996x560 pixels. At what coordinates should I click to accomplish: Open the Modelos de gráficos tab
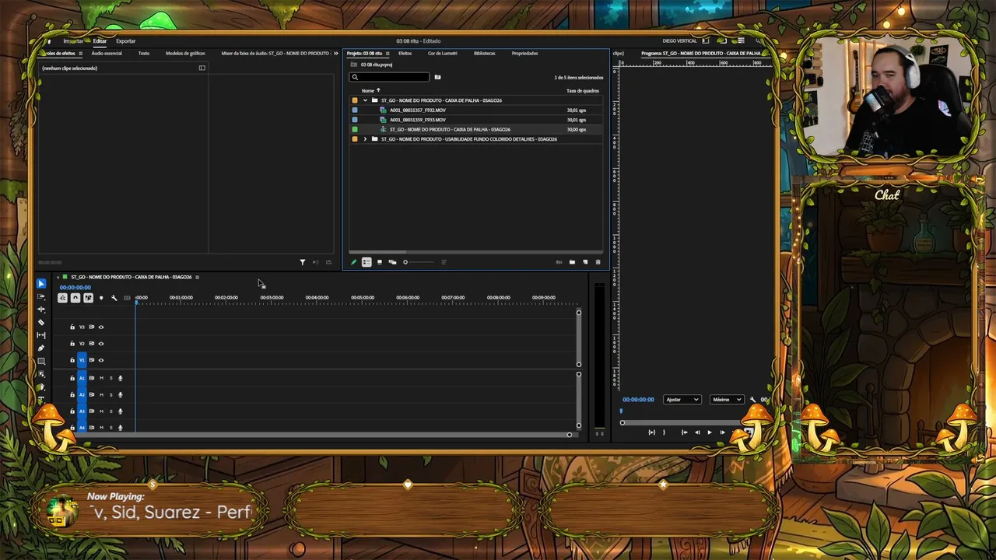[185, 54]
